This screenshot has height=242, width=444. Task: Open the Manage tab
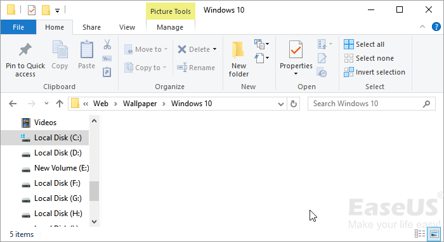tap(170, 27)
